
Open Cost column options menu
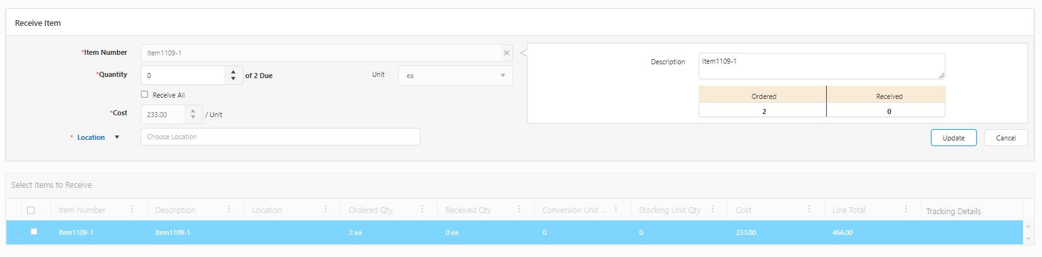(809, 209)
